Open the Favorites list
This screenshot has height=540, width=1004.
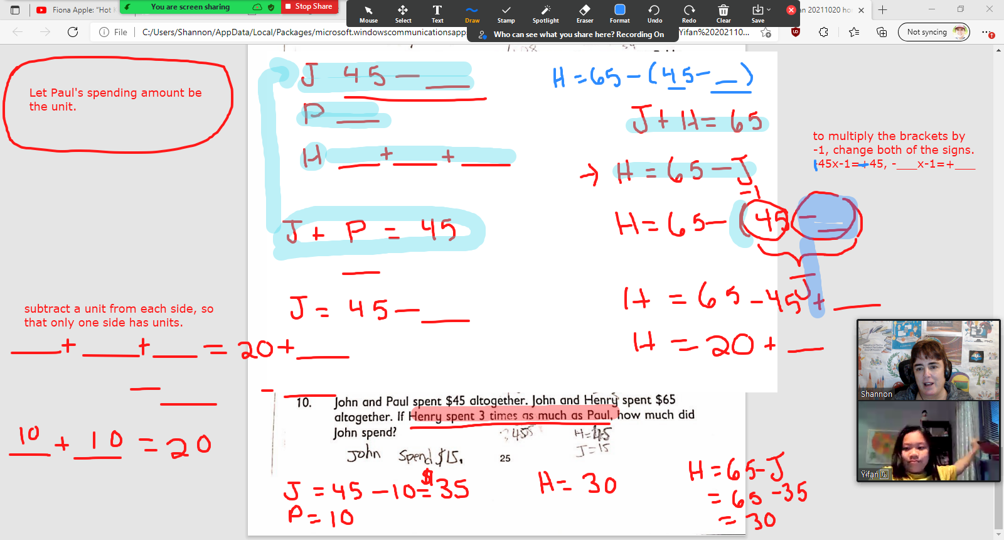pyautogui.click(x=854, y=32)
